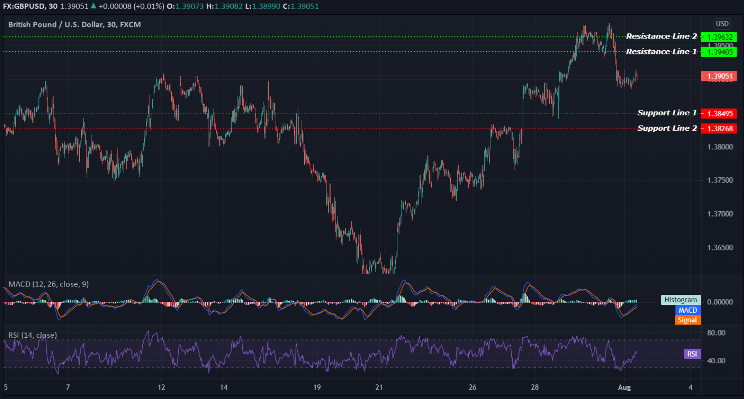
Task: Click the +0.00008 (+0.01%) change value
Action: pos(131,6)
